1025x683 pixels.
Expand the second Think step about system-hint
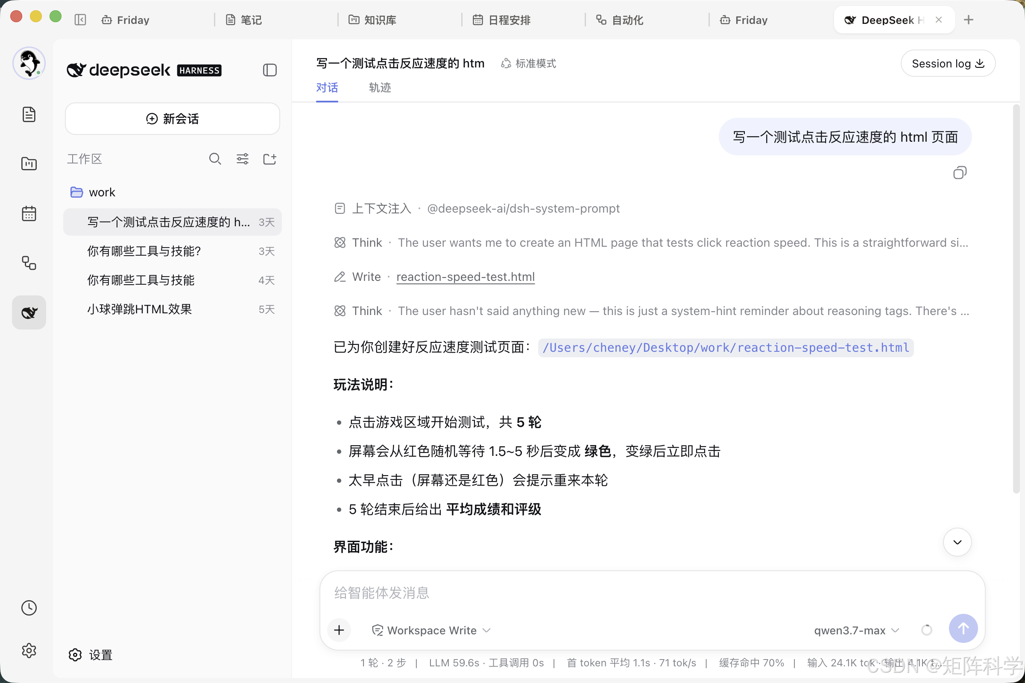tap(652, 311)
